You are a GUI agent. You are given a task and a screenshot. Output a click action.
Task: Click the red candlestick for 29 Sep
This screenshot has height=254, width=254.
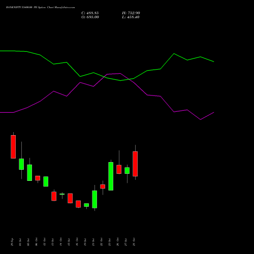[13, 147]
